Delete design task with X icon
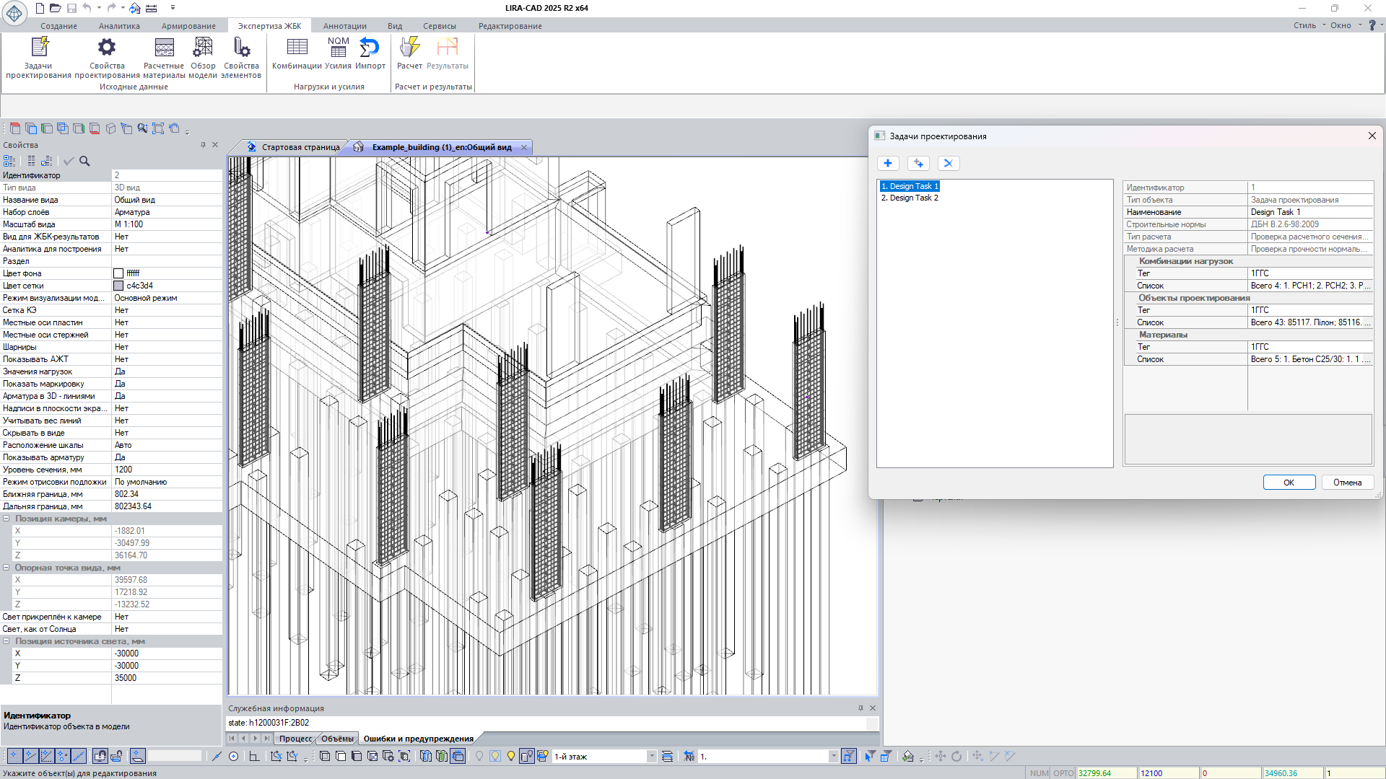The height and width of the screenshot is (779, 1386). point(949,163)
